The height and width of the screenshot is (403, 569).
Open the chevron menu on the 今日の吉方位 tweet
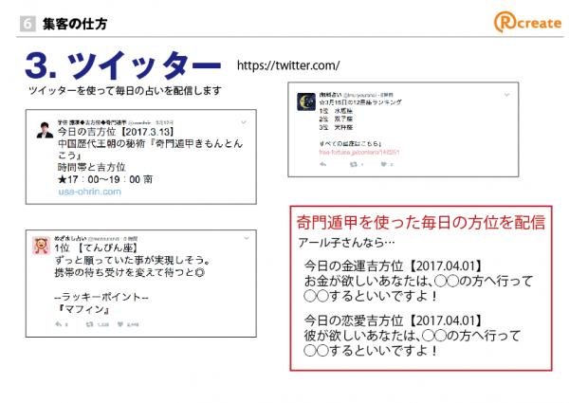pos(244,120)
